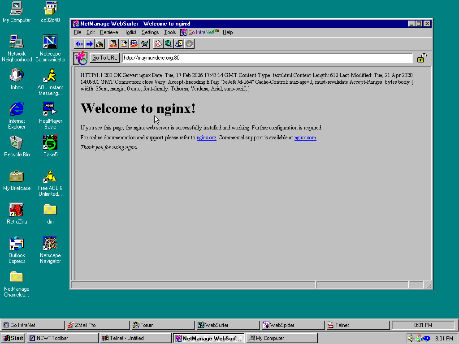This screenshot has width=459, height=344.
Task: Open RetroZilla from the desktop
Action: pyautogui.click(x=17, y=211)
